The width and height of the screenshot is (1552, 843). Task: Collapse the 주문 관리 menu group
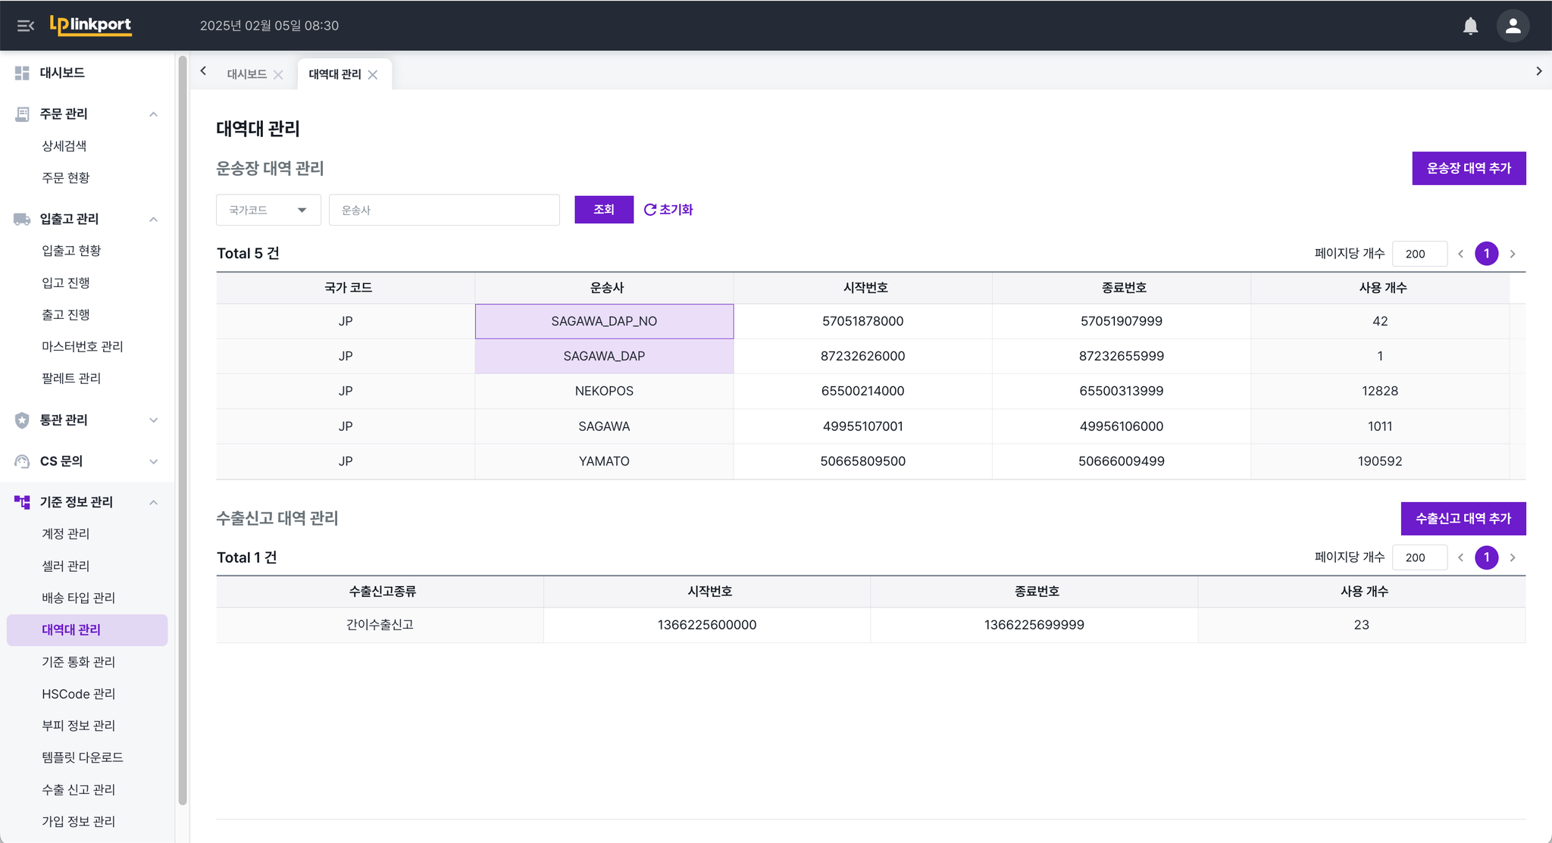point(153,114)
